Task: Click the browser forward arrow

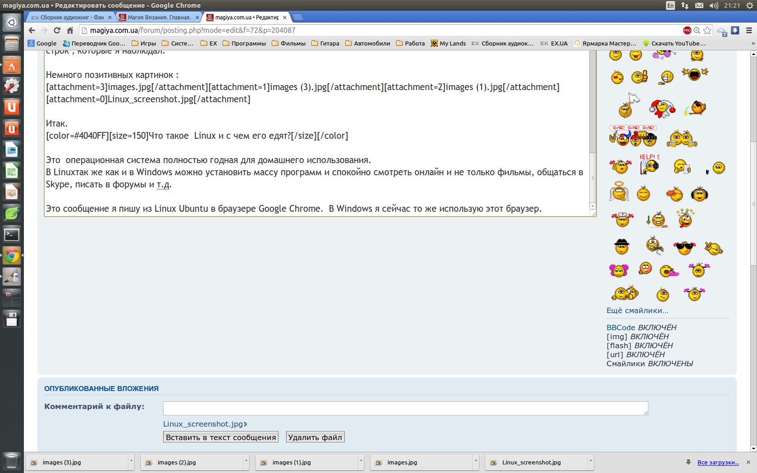Action: (x=44, y=30)
